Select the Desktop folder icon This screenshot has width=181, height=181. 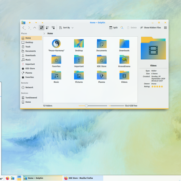click(79, 43)
